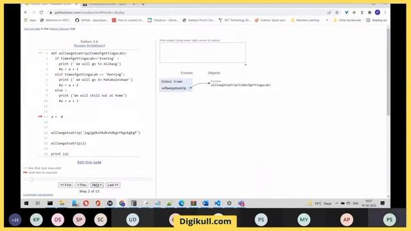Screen dimensions: 411x231
Task: Open the Welcome to HDFC bookmark
Action: (x=56, y=20)
